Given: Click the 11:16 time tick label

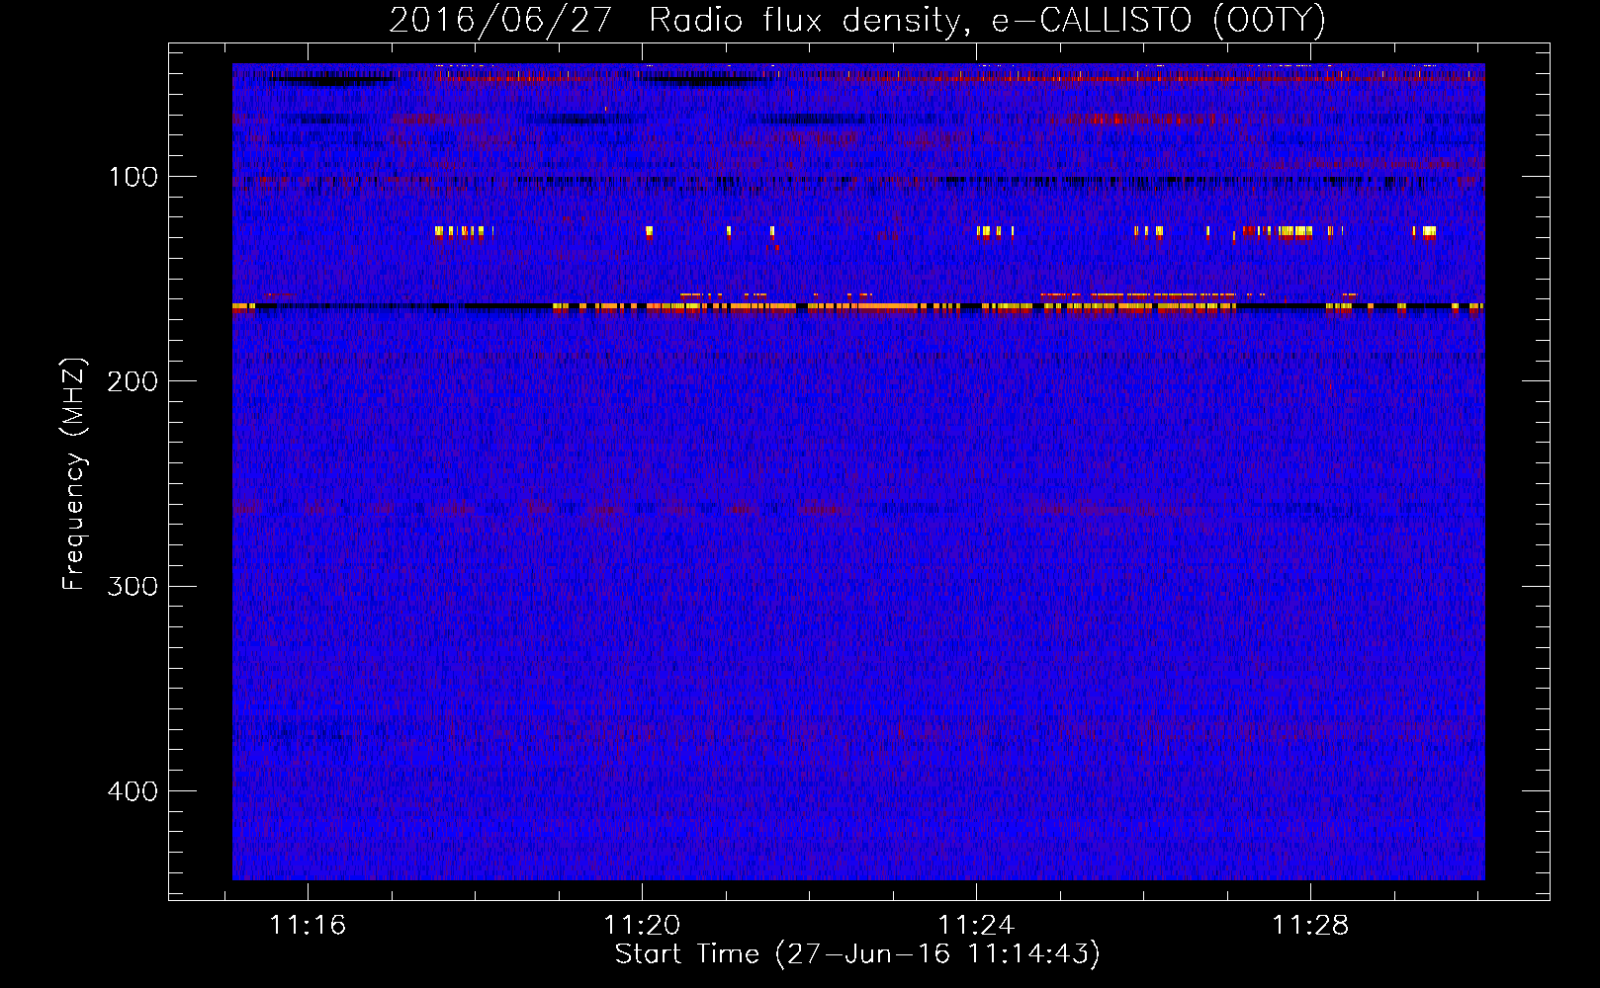Looking at the screenshot, I should pos(308,926).
